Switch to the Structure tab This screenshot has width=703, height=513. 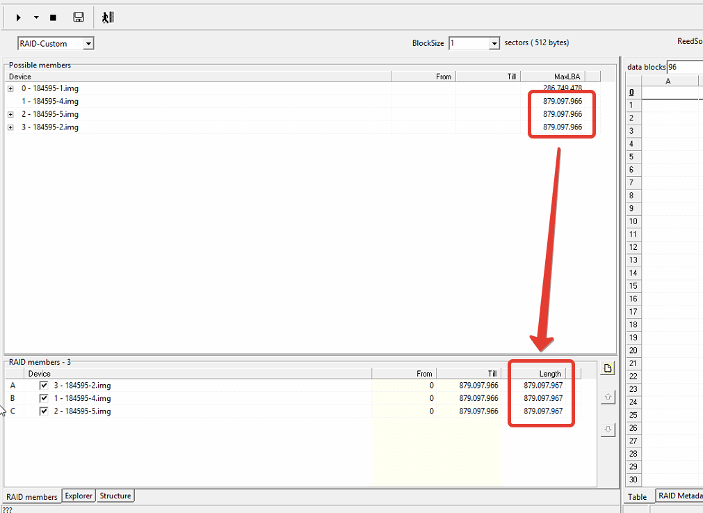tap(115, 496)
